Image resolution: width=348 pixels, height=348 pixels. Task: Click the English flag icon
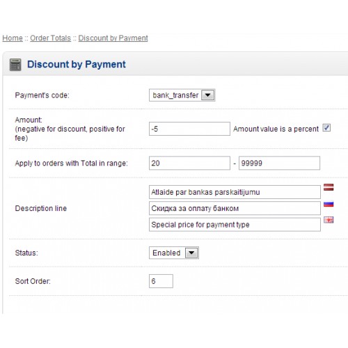tap(329, 220)
